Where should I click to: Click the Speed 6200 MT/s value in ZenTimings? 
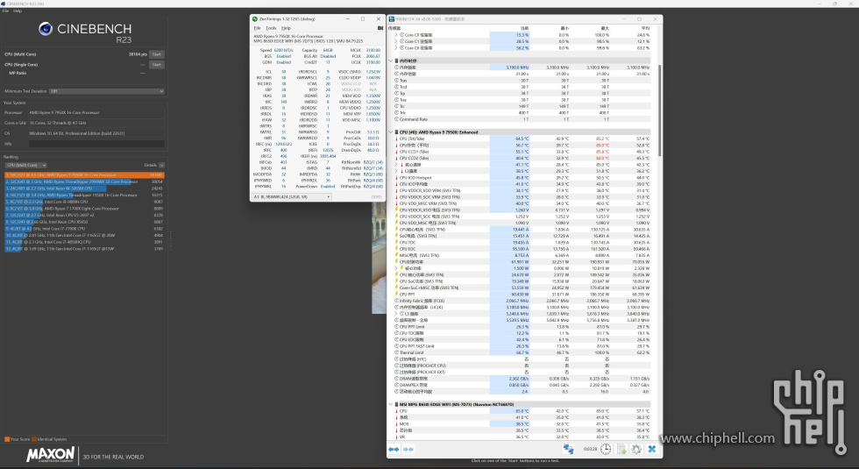coord(284,50)
